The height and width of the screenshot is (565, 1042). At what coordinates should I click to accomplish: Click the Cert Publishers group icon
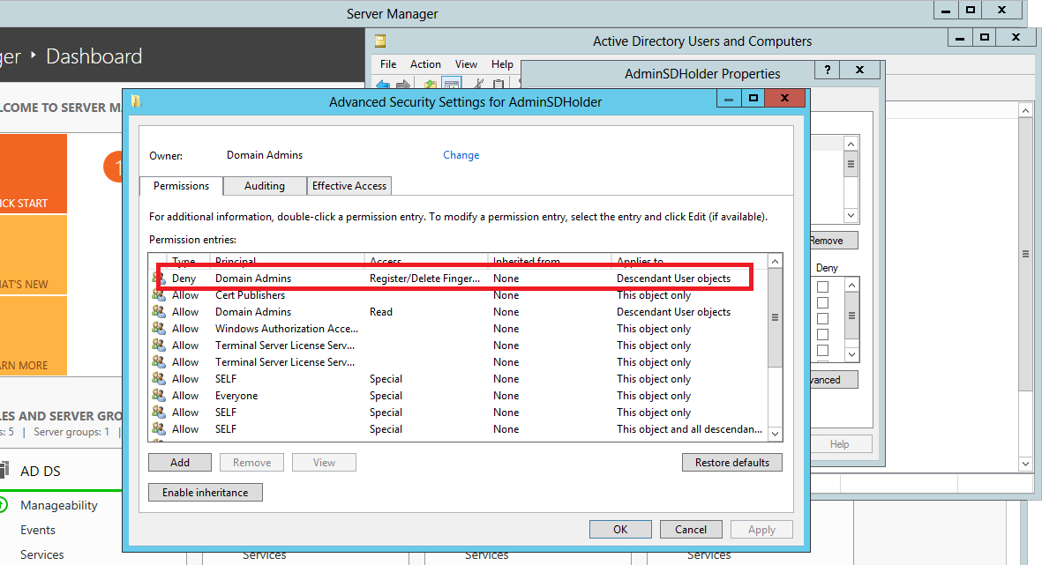(x=159, y=295)
